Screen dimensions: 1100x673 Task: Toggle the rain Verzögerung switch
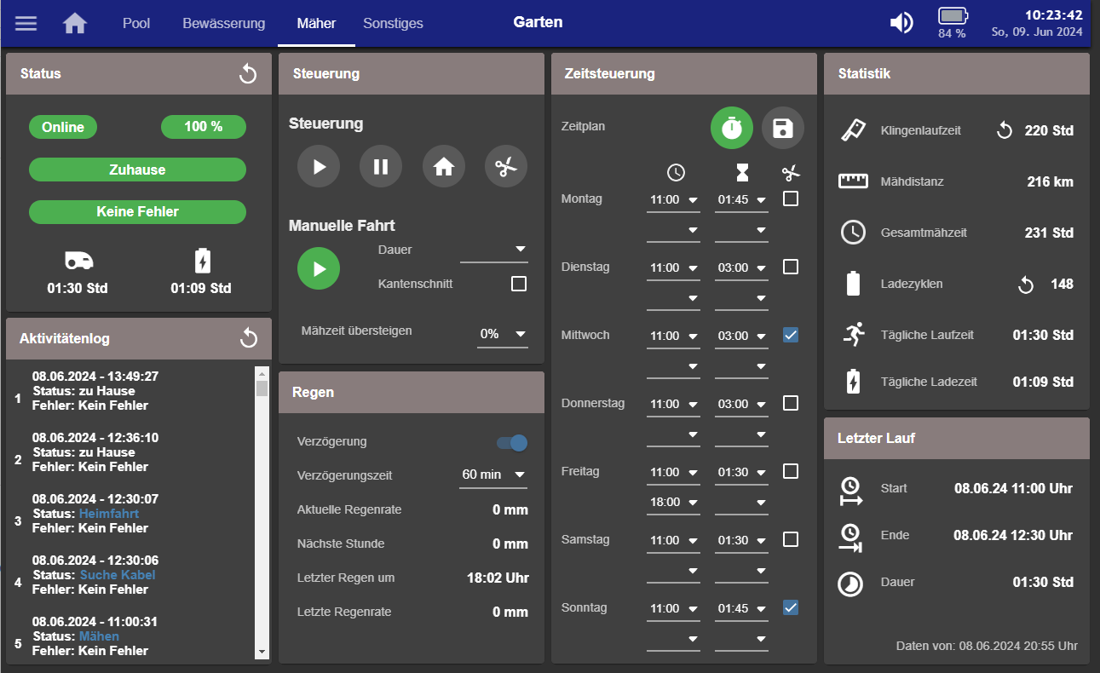click(513, 442)
